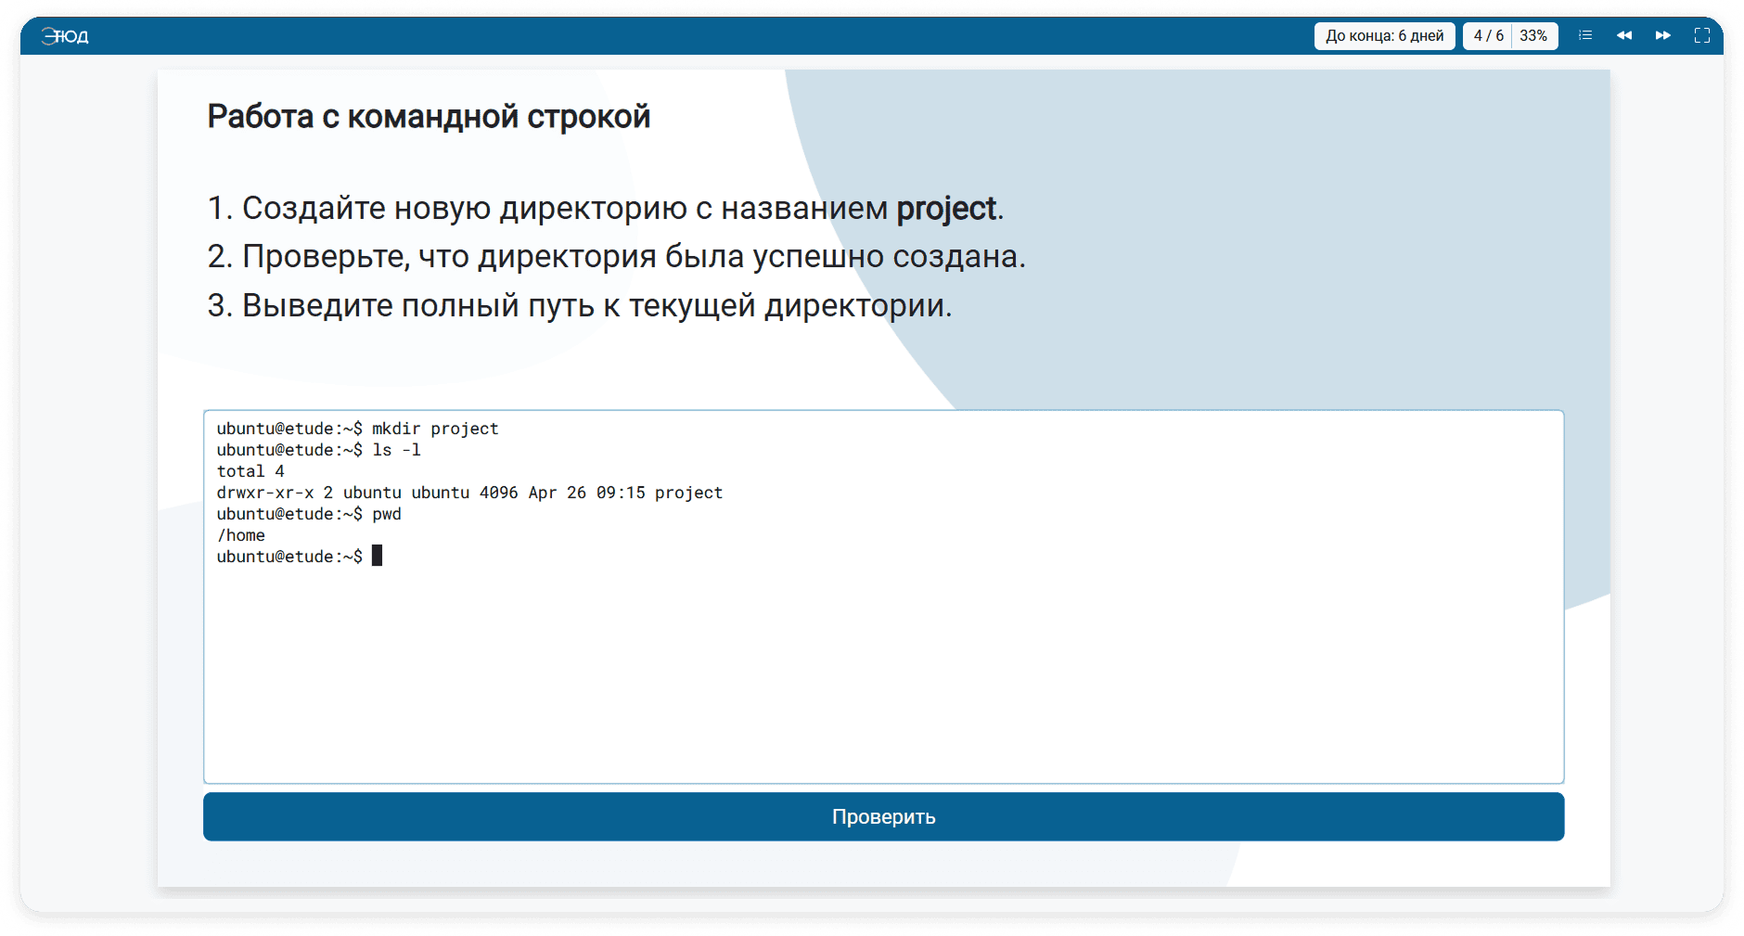Skip to next task with forward icon

coord(1663,35)
